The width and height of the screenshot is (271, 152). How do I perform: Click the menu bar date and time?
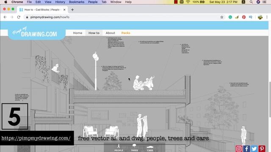tap(223, 2)
